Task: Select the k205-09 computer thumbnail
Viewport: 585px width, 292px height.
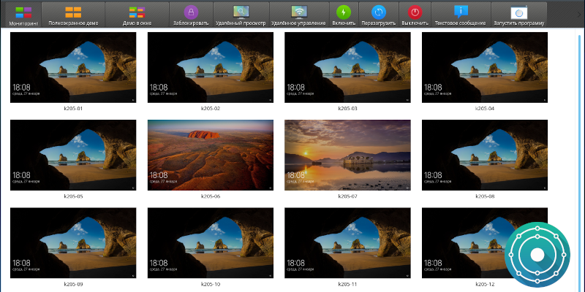Action: point(73,243)
